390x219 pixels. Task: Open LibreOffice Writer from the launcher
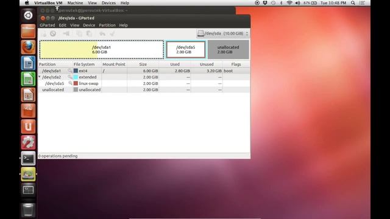28,63
